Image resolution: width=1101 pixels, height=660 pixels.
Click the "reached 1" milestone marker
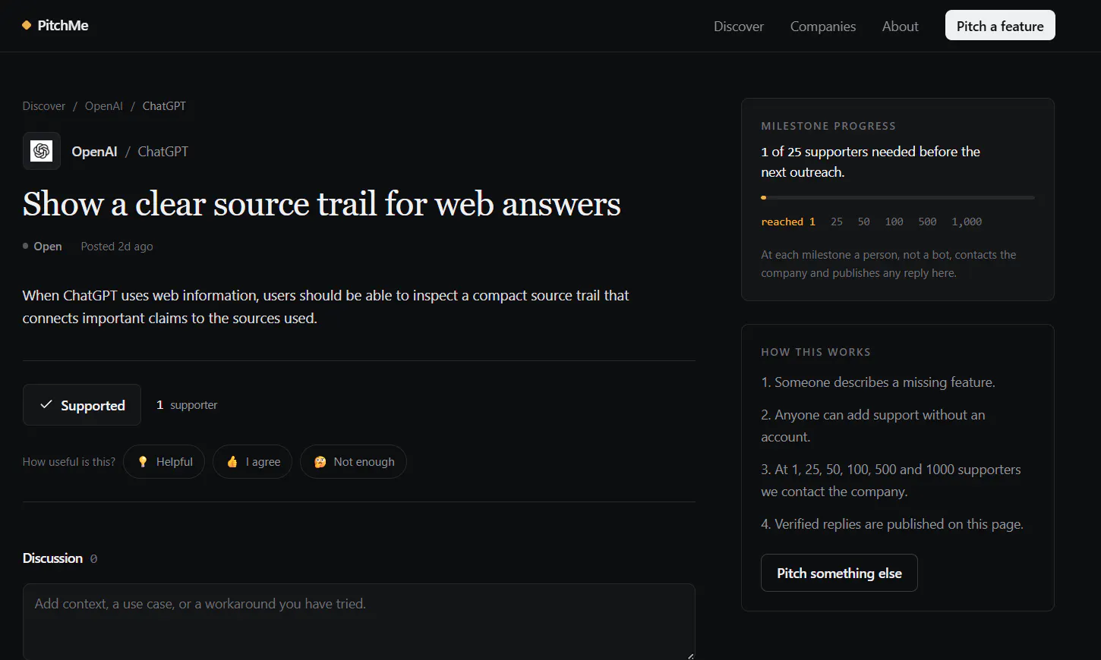[788, 222]
